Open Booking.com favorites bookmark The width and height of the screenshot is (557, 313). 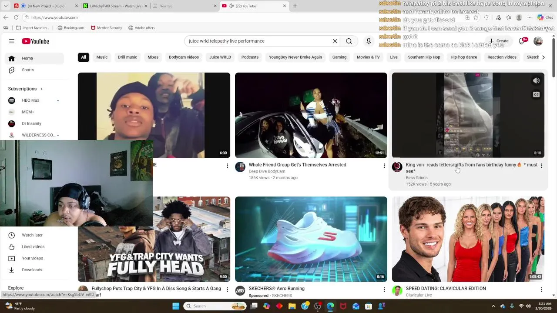tap(71, 28)
